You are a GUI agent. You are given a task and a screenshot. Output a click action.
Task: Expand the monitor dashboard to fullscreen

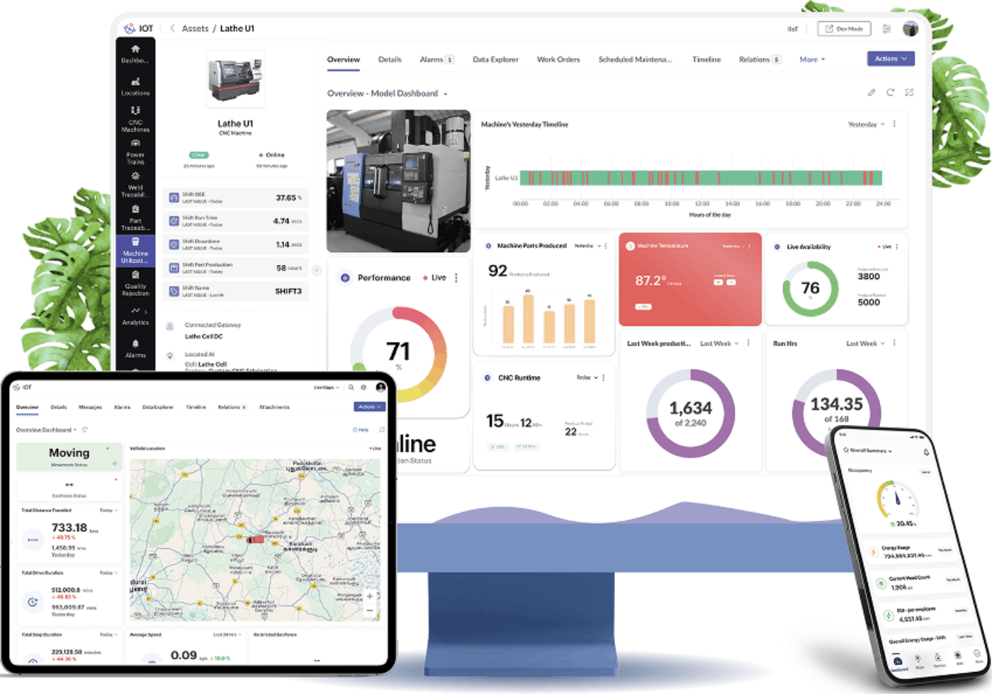[909, 93]
